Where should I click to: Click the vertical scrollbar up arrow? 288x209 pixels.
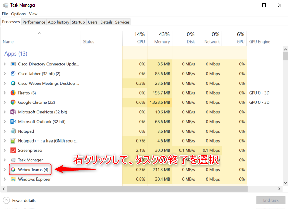[x=285, y=49]
